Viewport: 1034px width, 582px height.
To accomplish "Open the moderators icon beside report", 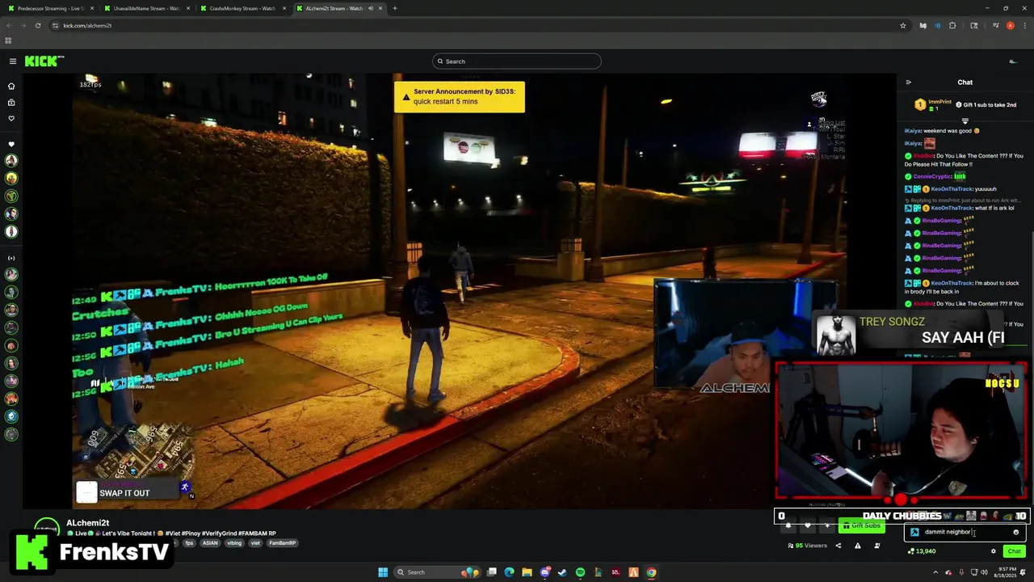I will (876, 546).
